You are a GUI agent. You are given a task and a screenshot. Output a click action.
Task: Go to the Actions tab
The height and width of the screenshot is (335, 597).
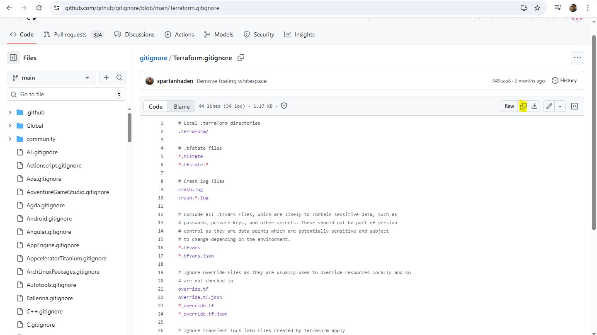point(179,34)
